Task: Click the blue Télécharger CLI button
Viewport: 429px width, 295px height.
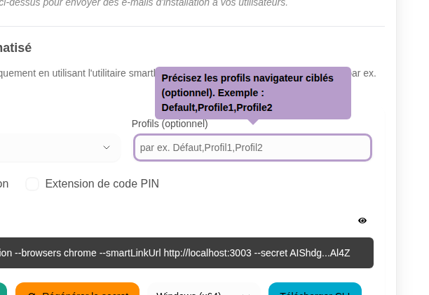Action: [x=315, y=290]
